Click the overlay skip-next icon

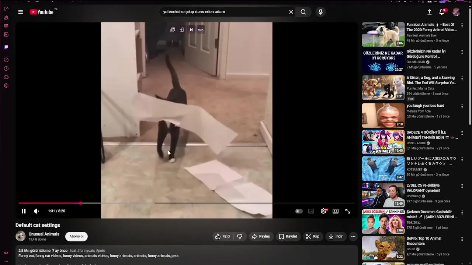191,29
